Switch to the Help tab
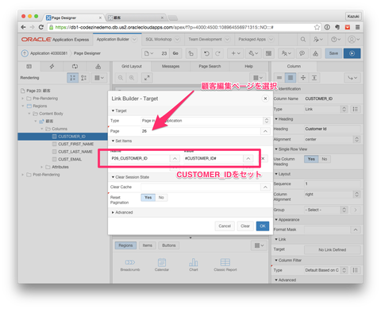Image resolution: width=381 pixels, height=309 pixels. click(x=248, y=67)
